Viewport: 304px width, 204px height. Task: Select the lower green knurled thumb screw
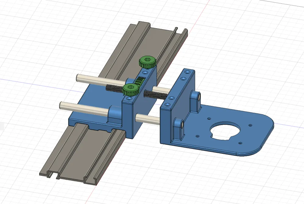click(x=131, y=90)
